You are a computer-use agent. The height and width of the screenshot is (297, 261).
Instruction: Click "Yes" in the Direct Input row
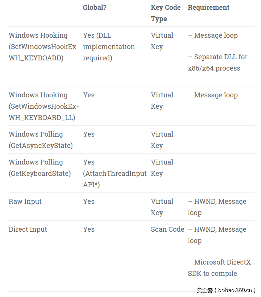coord(89,229)
